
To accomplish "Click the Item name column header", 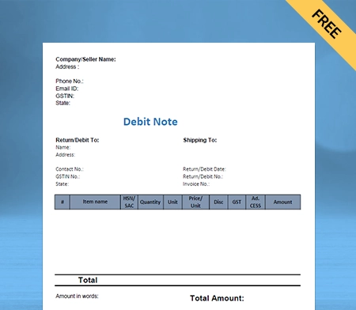I will tap(95, 202).
